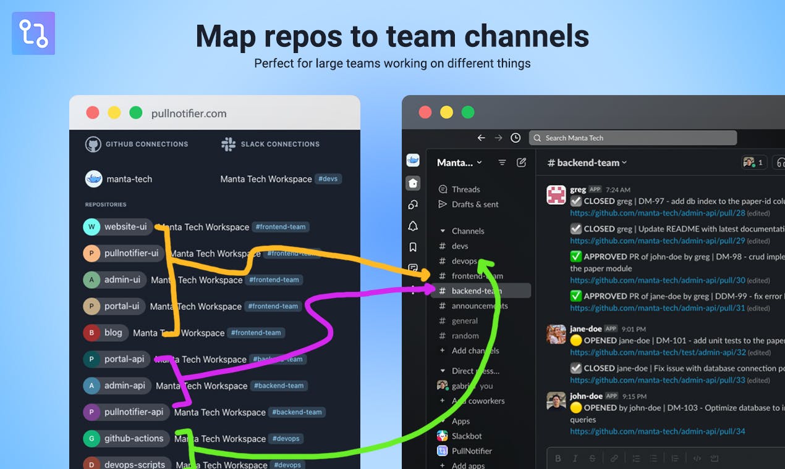
Task: Switch to Slack Connections tab
Action: pos(271,144)
